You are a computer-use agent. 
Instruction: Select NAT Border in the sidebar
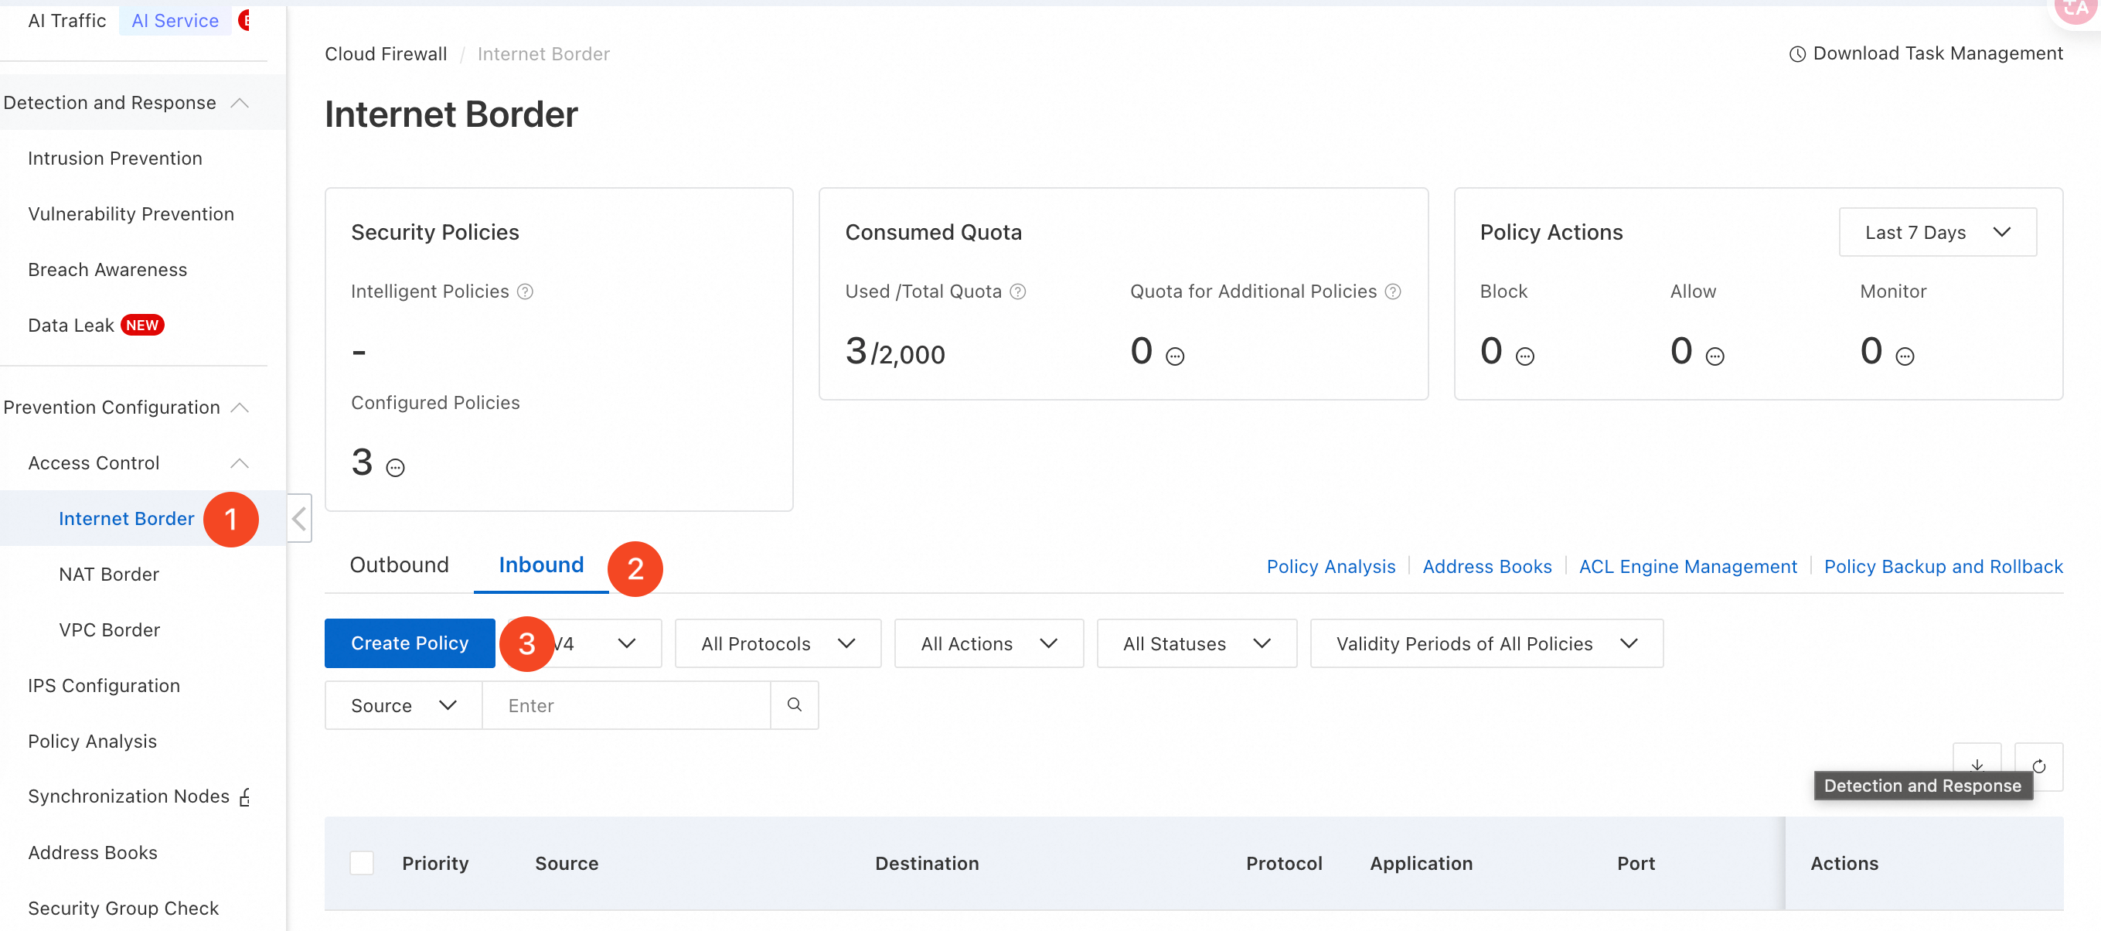coord(108,574)
